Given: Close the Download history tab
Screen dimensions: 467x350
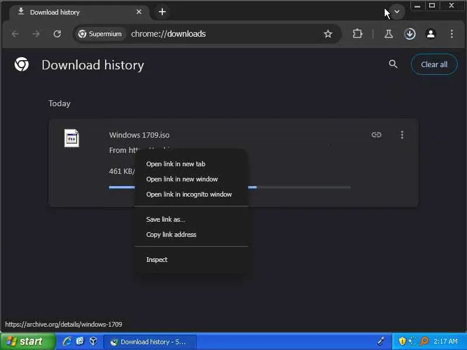Looking at the screenshot, I should coord(139,12).
